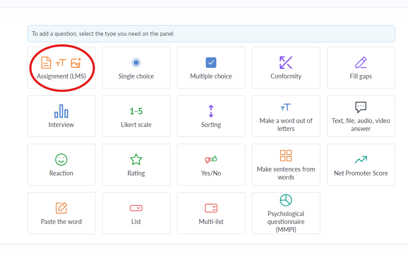The height and width of the screenshot is (261, 408).
Task: Select Make sentences from words tile
Action: 286,165
